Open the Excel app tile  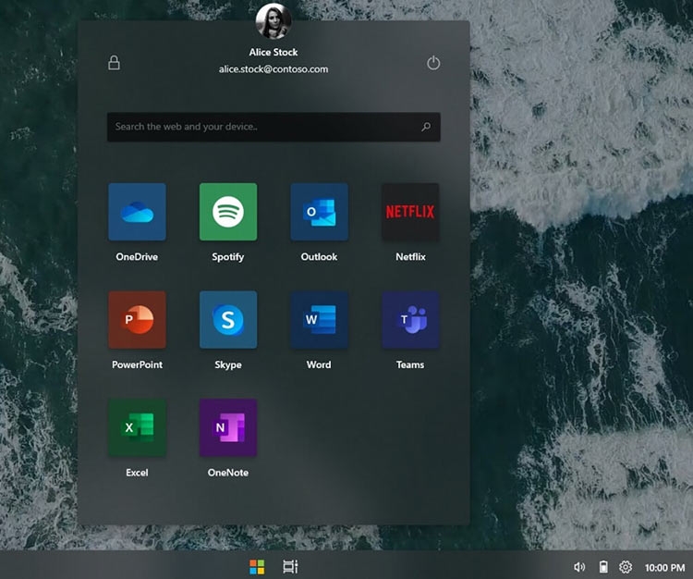pyautogui.click(x=137, y=427)
